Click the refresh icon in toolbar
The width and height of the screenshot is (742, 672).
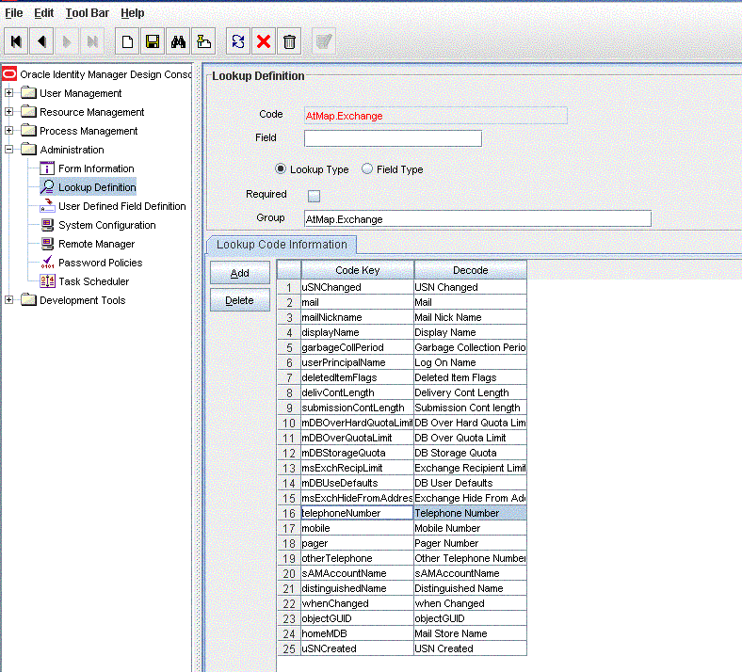tap(238, 41)
